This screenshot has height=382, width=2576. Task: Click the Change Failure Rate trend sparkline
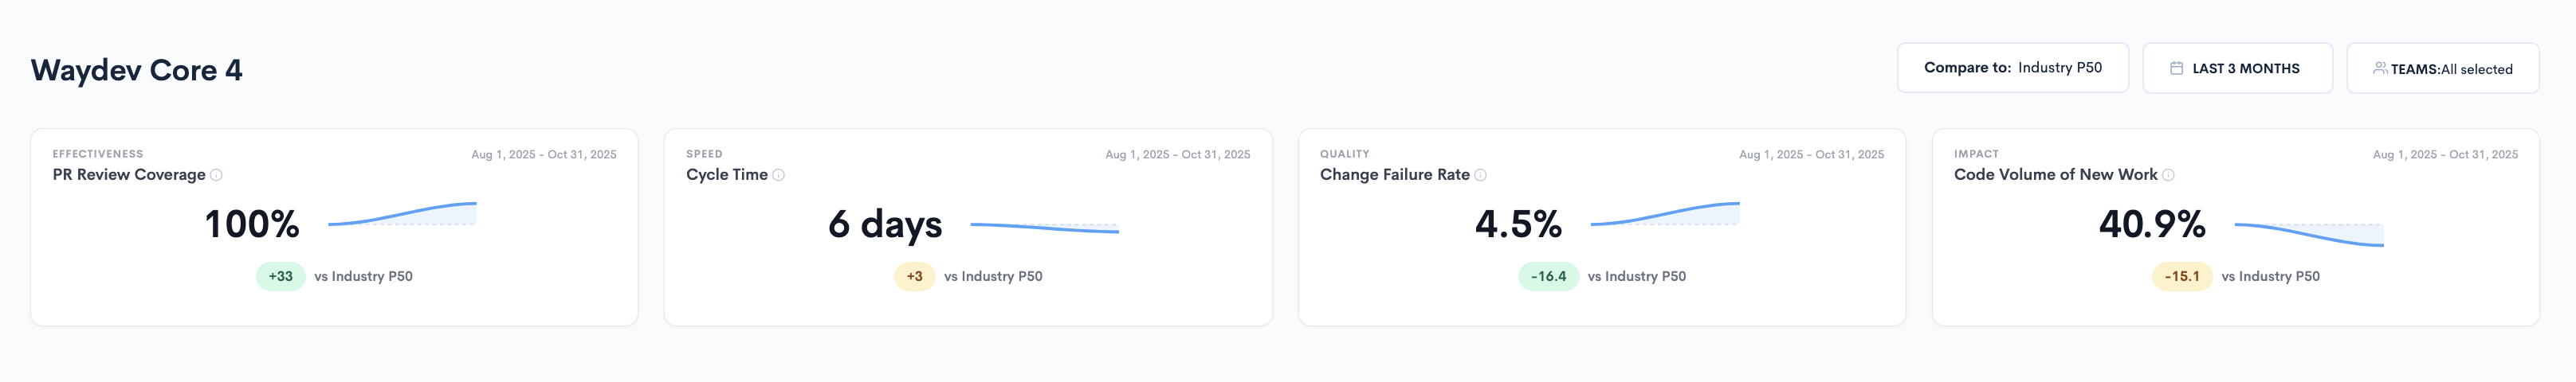tap(1665, 214)
